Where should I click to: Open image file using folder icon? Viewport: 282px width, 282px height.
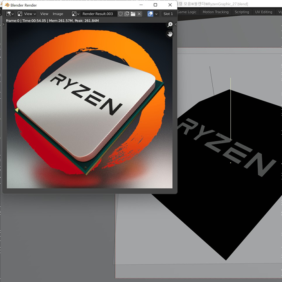(133, 14)
